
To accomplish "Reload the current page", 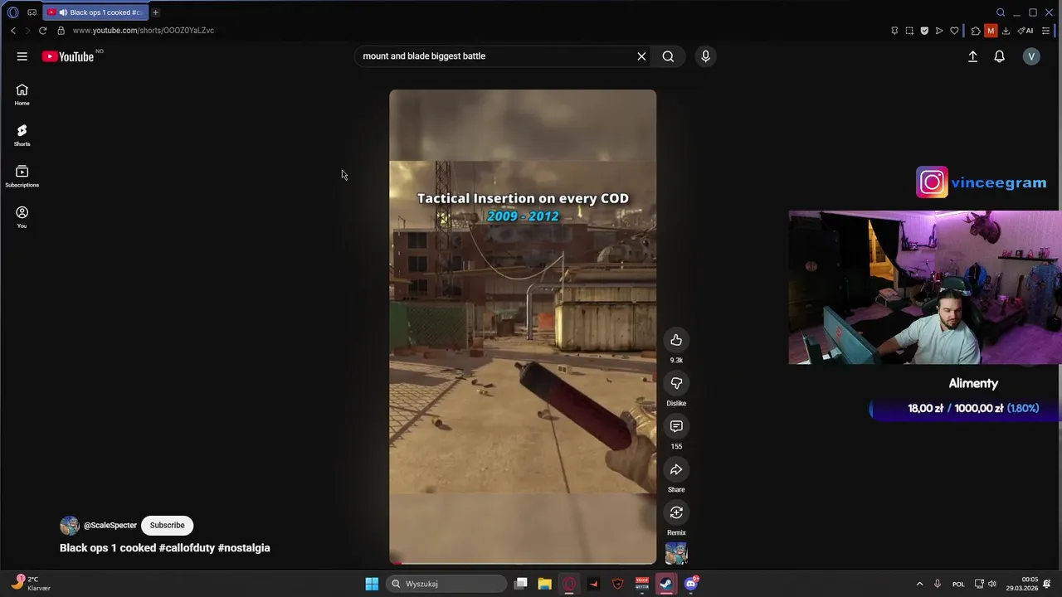I will pos(43,31).
